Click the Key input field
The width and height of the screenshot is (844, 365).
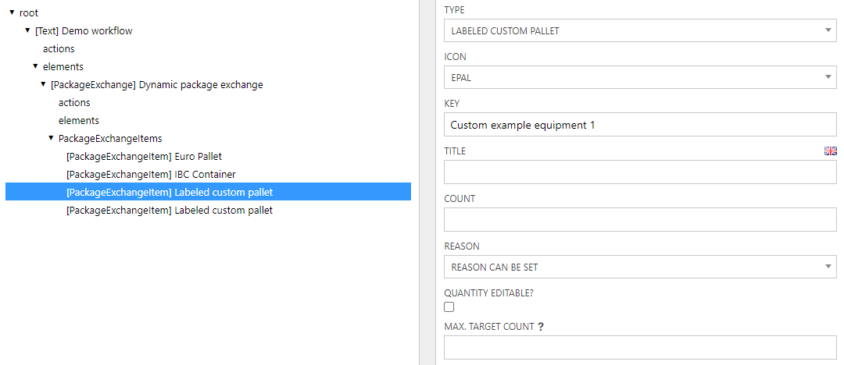point(640,125)
